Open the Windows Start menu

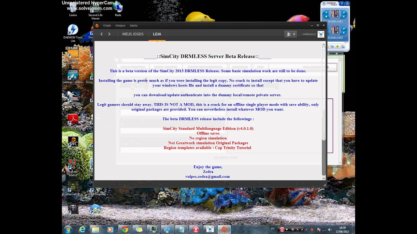(x=68, y=229)
